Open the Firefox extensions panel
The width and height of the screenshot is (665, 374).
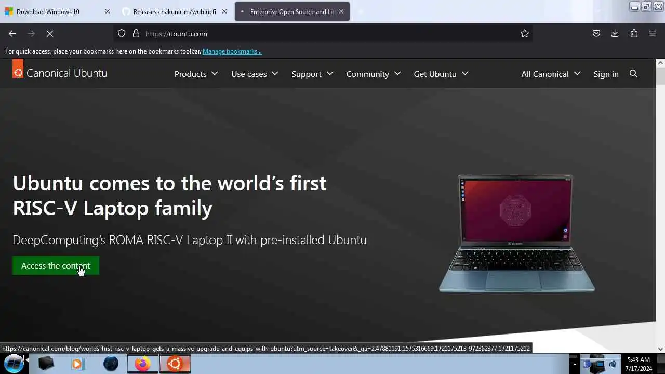coord(634,34)
